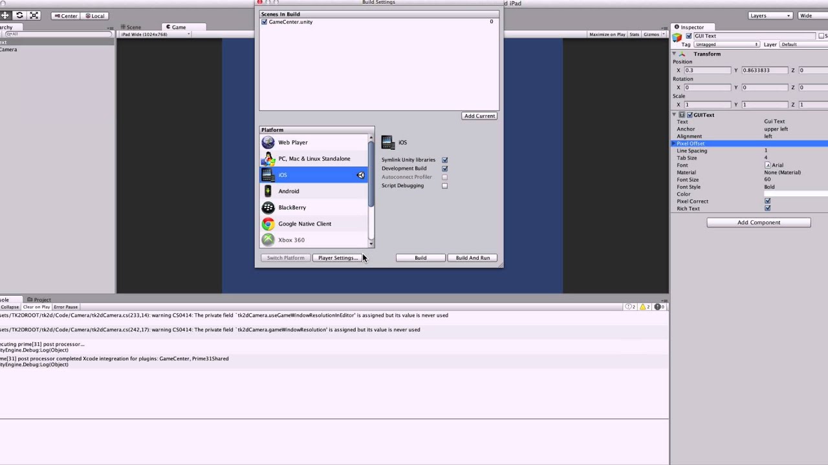Select Android in the Platform list
The height and width of the screenshot is (465, 828).
click(x=314, y=191)
